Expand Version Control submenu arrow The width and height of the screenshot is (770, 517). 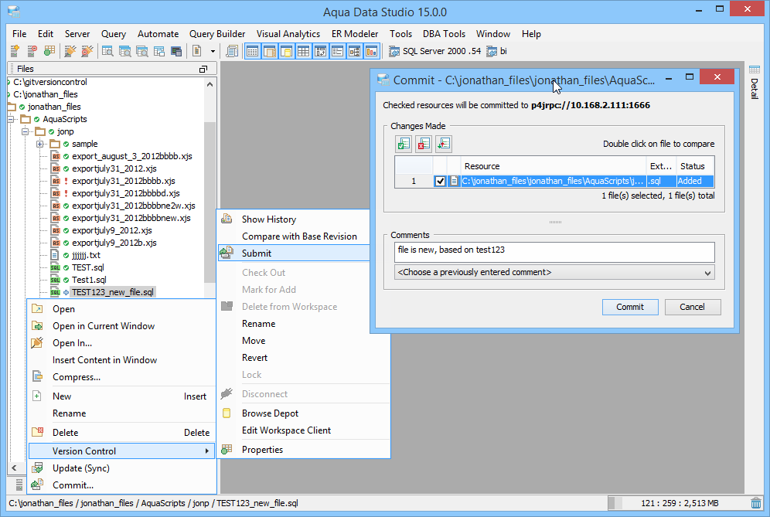206,451
